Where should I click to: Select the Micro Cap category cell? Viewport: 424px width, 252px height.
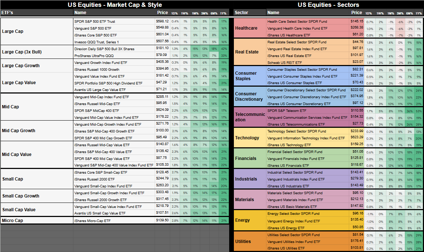pos(37,220)
